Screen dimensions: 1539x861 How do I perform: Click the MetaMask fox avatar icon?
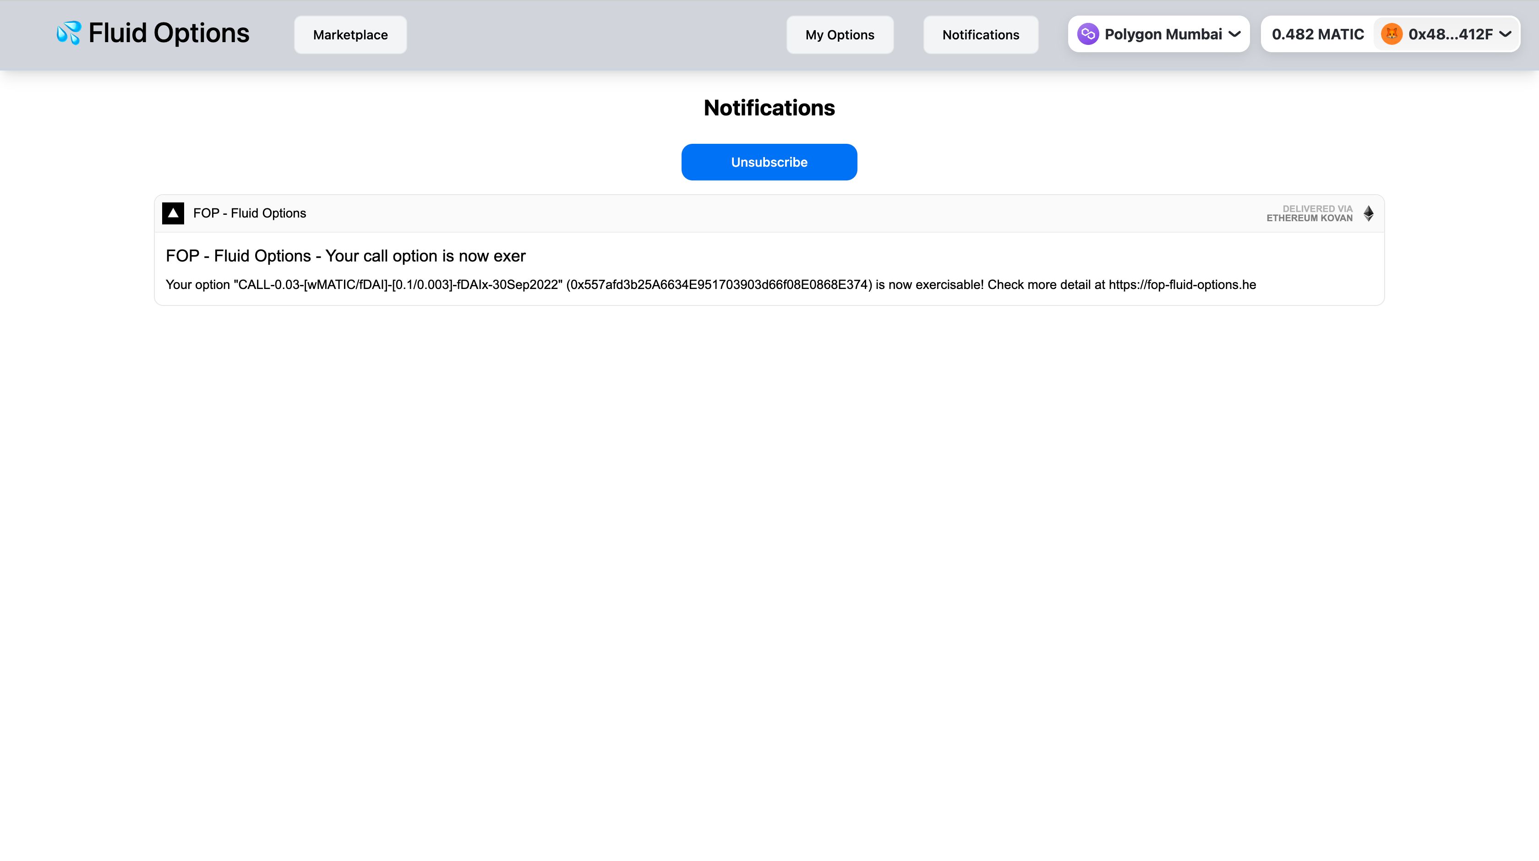[1392, 34]
